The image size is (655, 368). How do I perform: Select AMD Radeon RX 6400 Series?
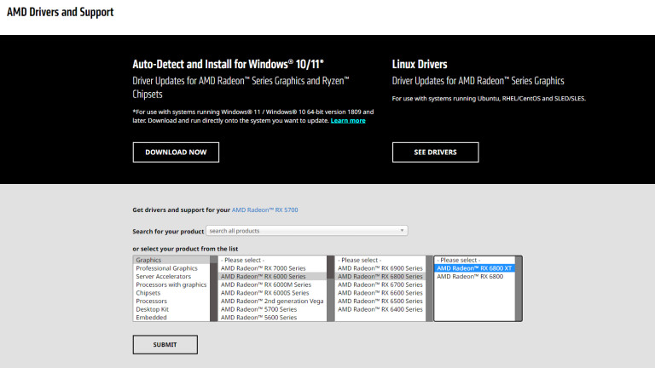tap(380, 309)
